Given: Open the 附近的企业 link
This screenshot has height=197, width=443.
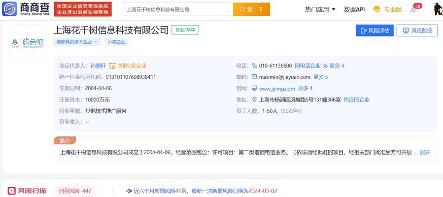Looking at the screenshot, I should (x=357, y=99).
